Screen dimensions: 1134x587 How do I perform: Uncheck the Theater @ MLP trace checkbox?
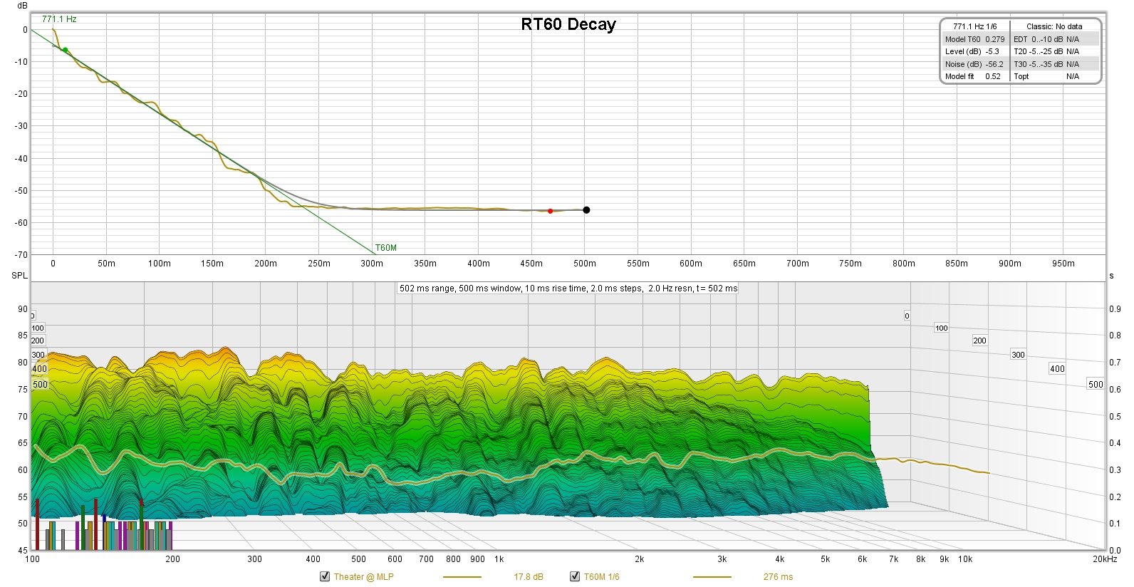click(x=325, y=576)
